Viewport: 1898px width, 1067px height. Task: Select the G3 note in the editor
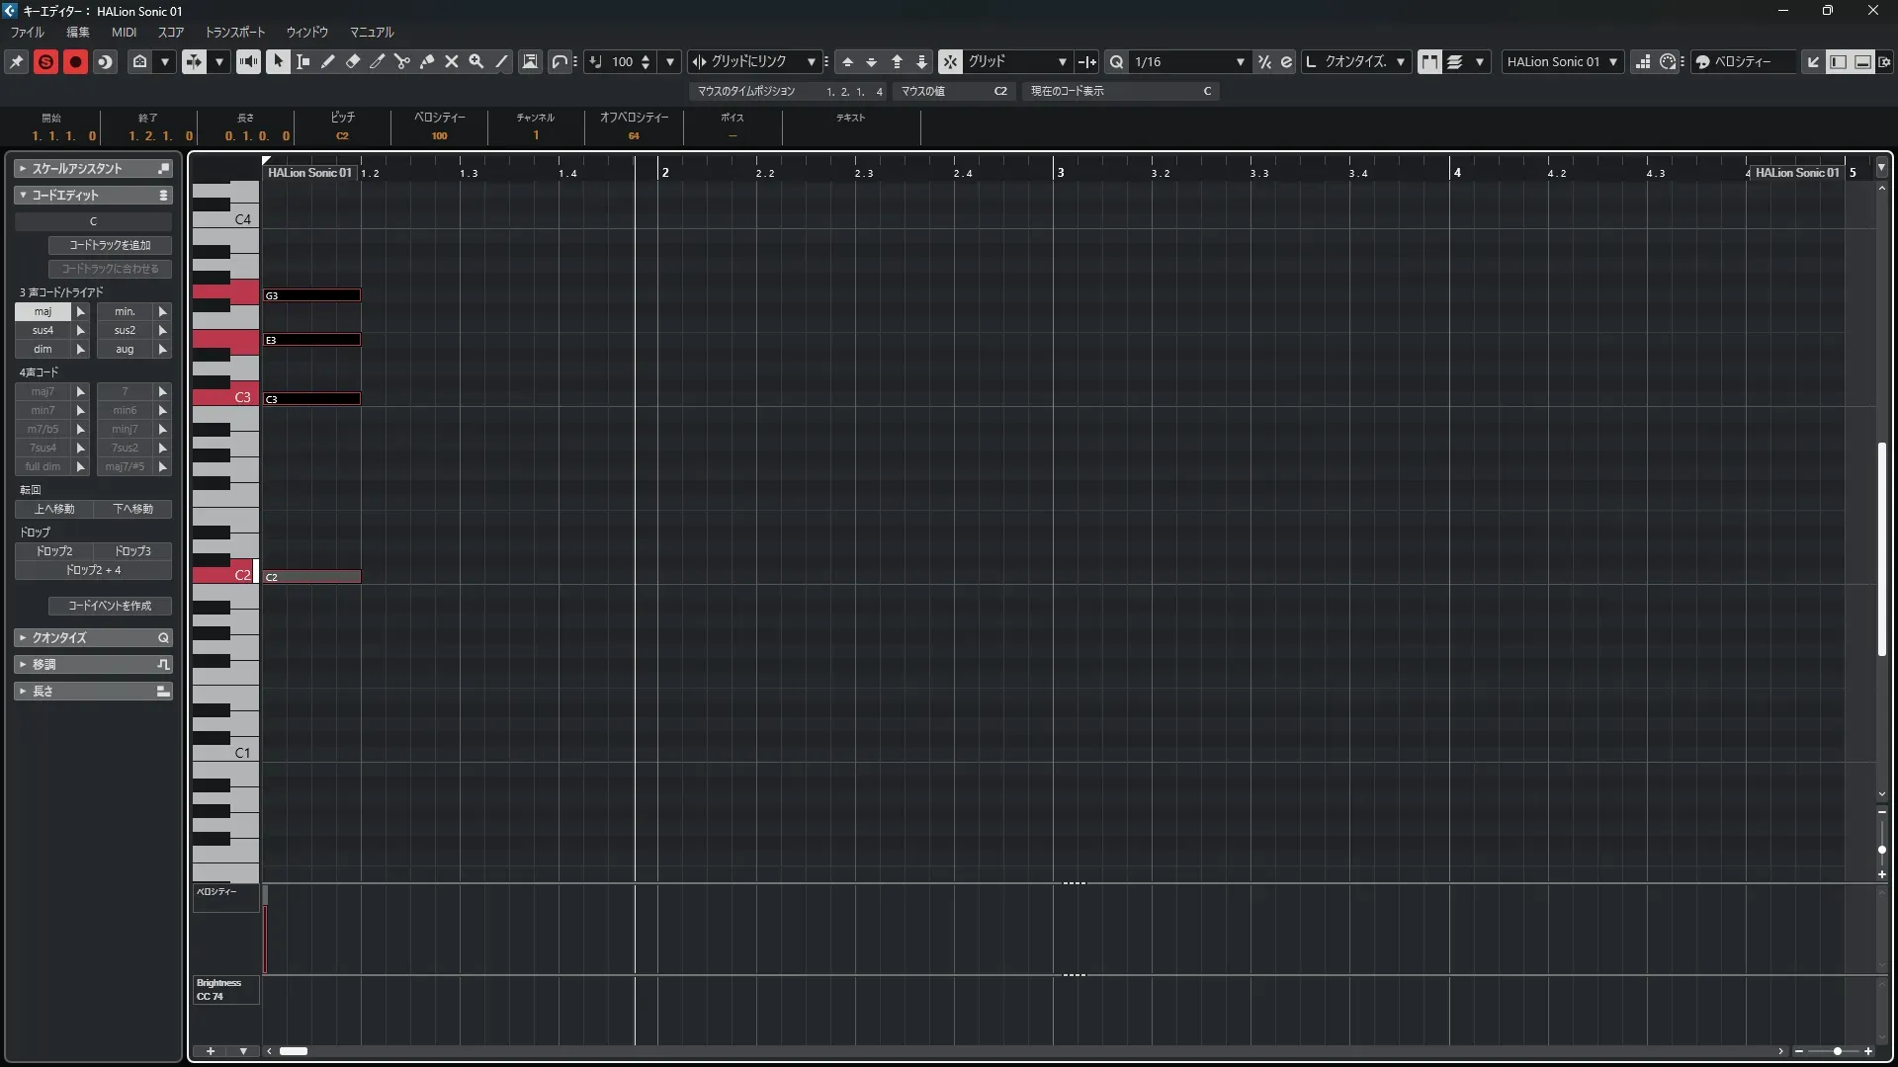point(311,295)
